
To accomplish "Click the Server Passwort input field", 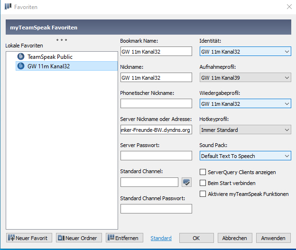I will (157, 156).
